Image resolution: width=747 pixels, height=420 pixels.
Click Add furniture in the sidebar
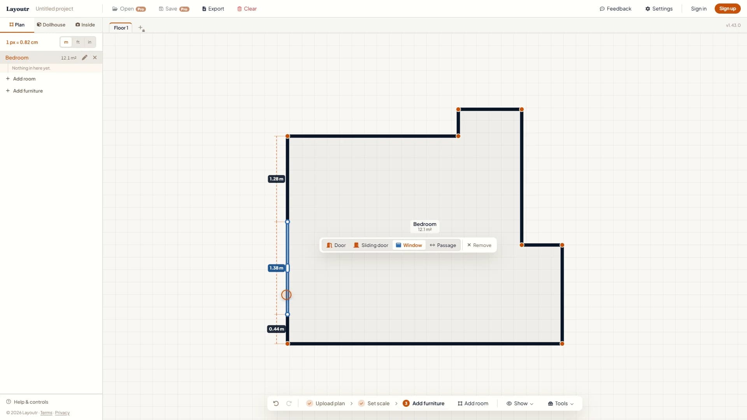24,91
